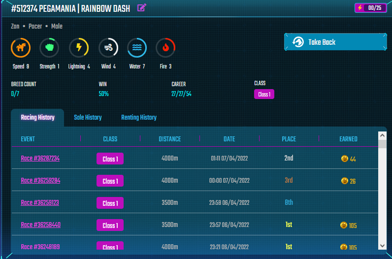Click the Take Back button
The width and height of the screenshot is (392, 259).
(335, 42)
